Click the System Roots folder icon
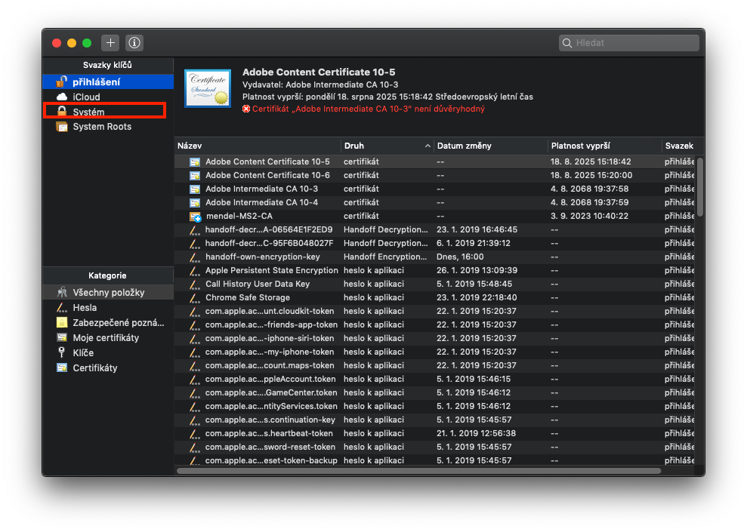 (62, 127)
